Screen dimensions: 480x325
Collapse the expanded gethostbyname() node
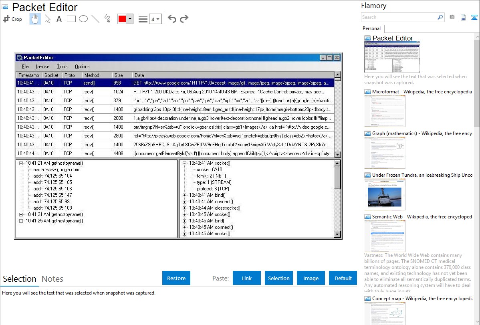(x=21, y=163)
